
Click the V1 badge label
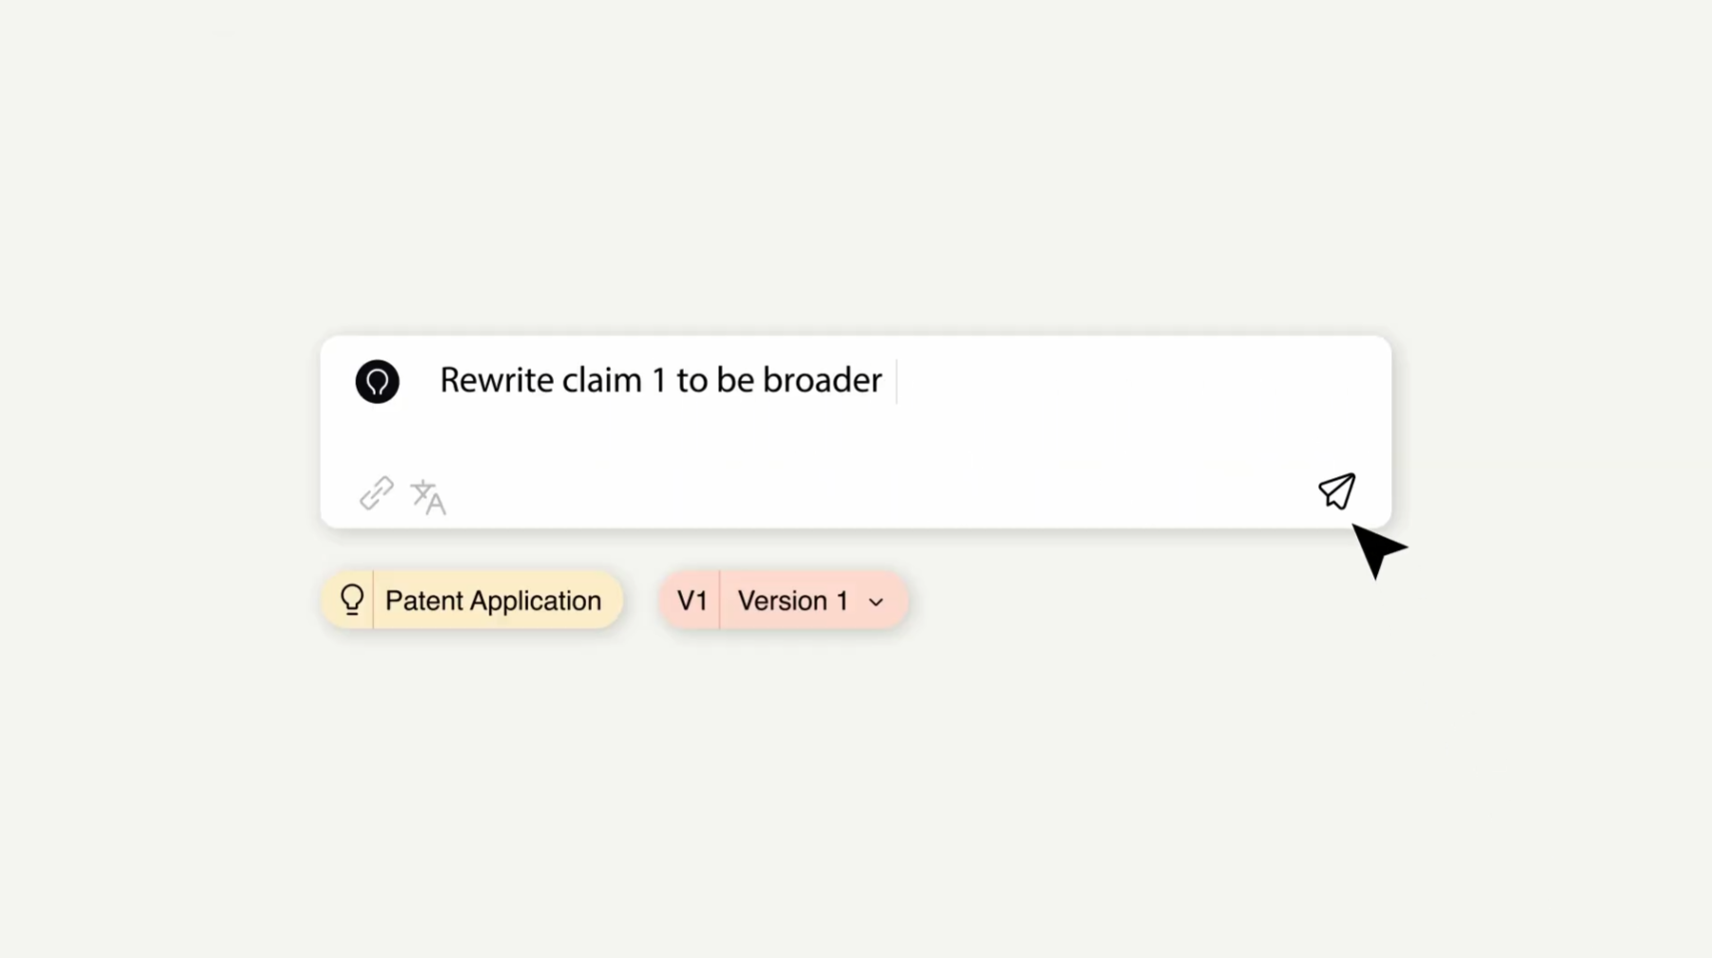click(x=691, y=600)
